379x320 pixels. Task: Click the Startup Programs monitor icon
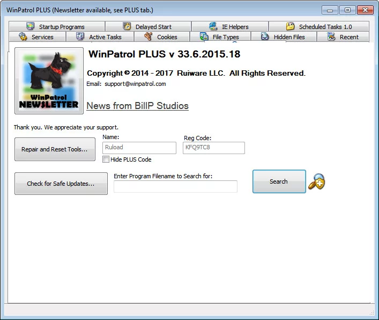click(x=30, y=26)
